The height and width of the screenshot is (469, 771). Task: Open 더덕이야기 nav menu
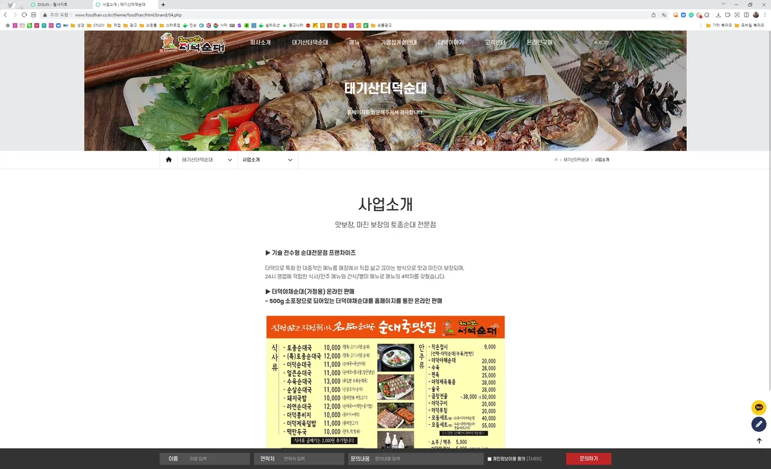coord(450,42)
